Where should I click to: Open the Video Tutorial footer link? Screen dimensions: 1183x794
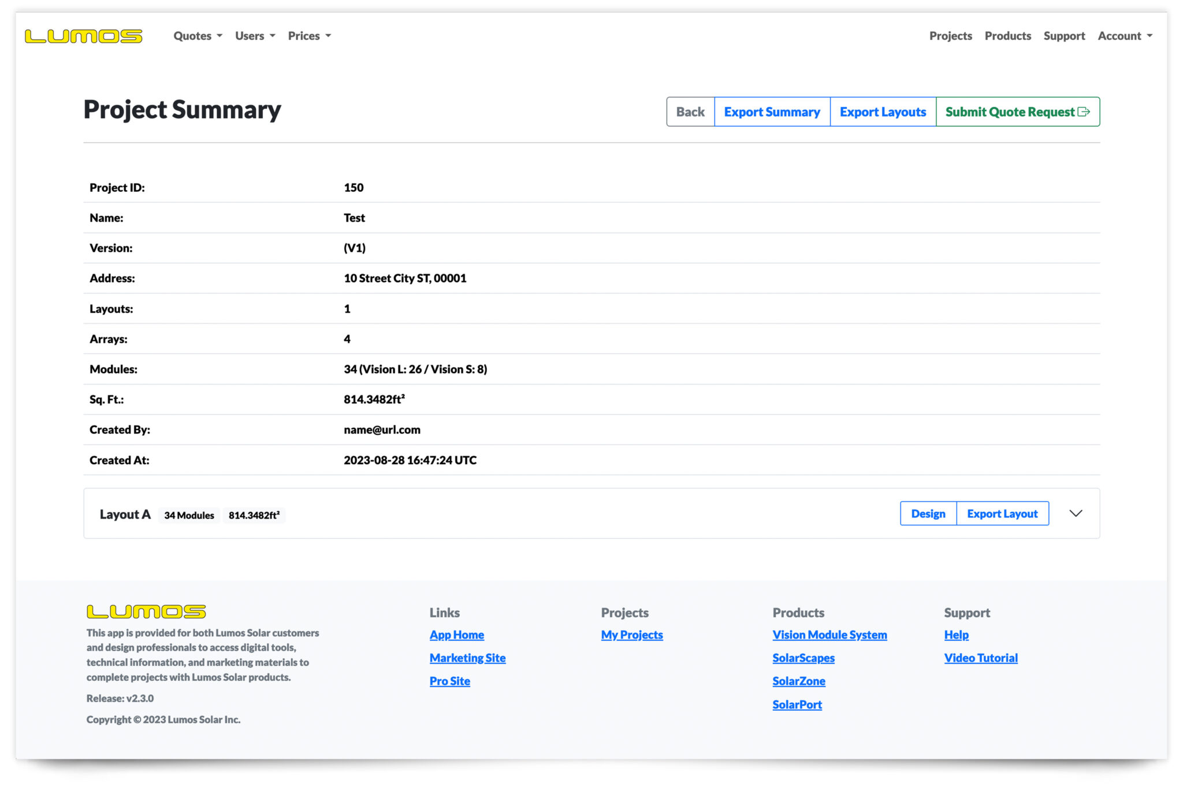point(981,658)
